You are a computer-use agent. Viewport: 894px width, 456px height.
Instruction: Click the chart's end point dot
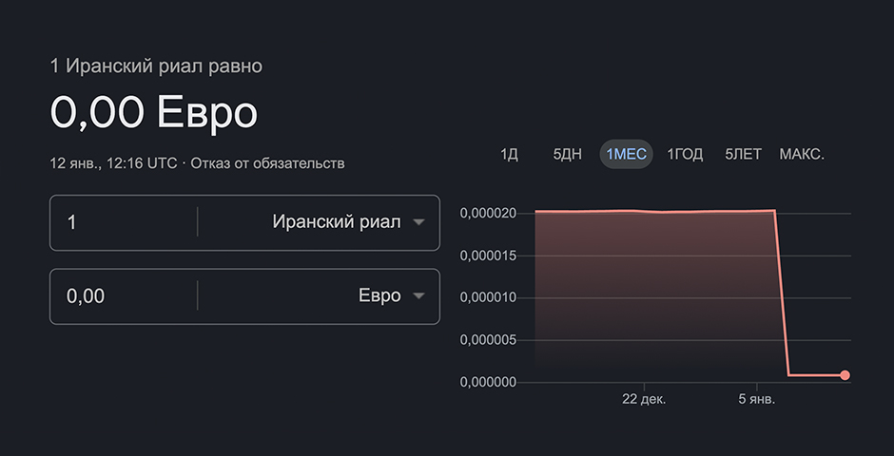click(845, 375)
